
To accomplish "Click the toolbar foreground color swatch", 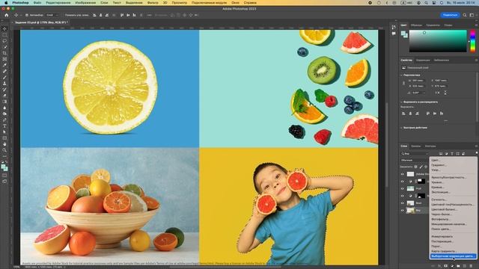I will pos(3,167).
